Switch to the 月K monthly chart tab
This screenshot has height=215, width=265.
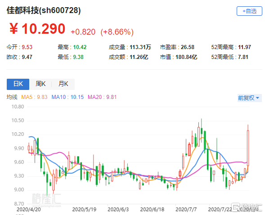click(x=63, y=84)
